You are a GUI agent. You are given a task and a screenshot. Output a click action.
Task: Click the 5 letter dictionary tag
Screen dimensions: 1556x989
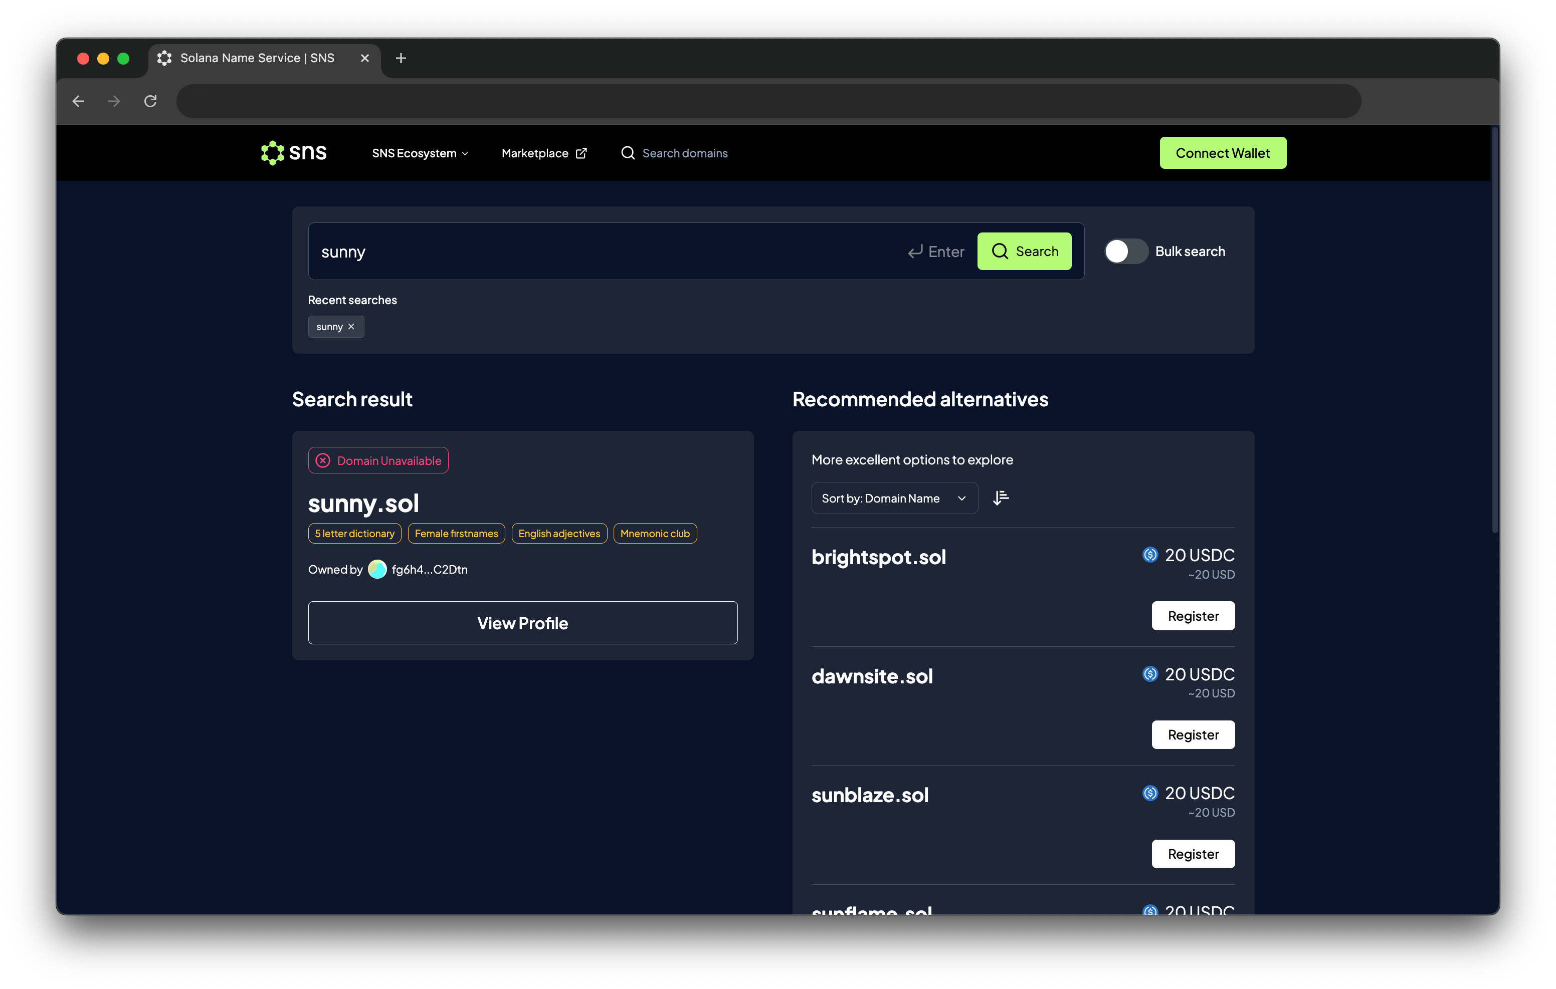[354, 534]
